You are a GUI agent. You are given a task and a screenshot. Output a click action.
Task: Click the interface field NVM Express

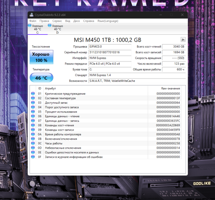[x=110, y=58]
